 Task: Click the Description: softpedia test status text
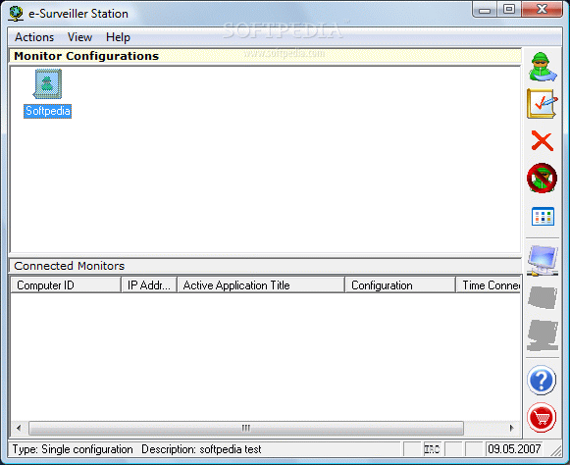point(201,449)
